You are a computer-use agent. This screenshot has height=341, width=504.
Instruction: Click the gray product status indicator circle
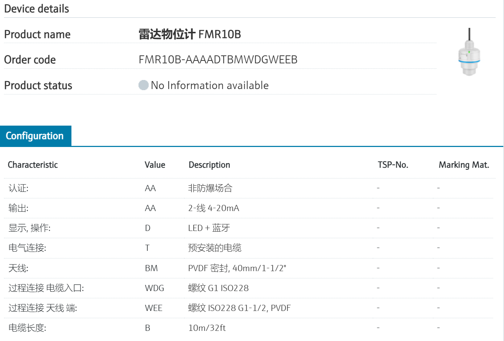tap(144, 85)
